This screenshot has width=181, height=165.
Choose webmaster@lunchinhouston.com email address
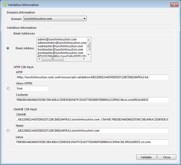[60, 46]
